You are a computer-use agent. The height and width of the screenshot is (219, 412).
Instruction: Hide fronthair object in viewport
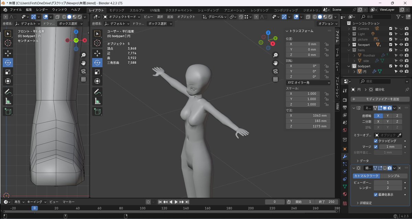[401, 55]
